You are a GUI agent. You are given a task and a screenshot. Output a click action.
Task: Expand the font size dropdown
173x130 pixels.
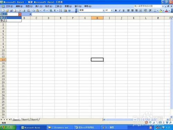[x=112, y=10]
